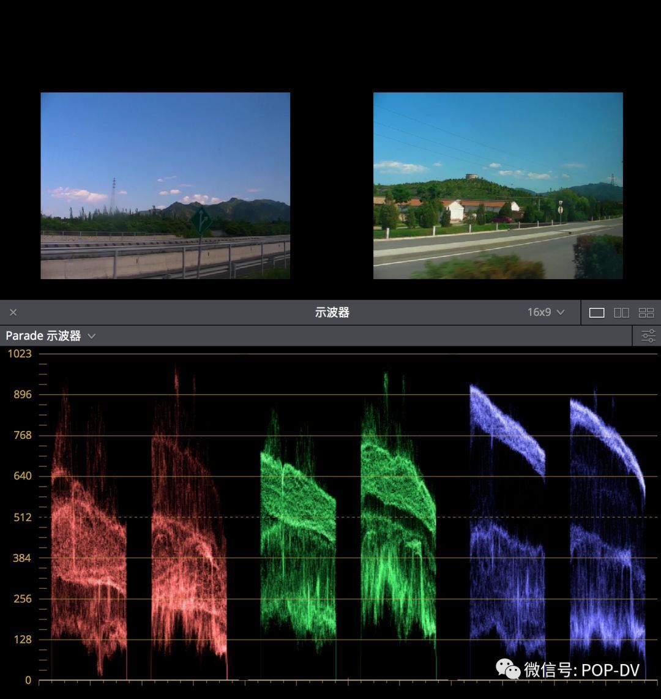Click the 1023 scale label

pyautogui.click(x=19, y=354)
